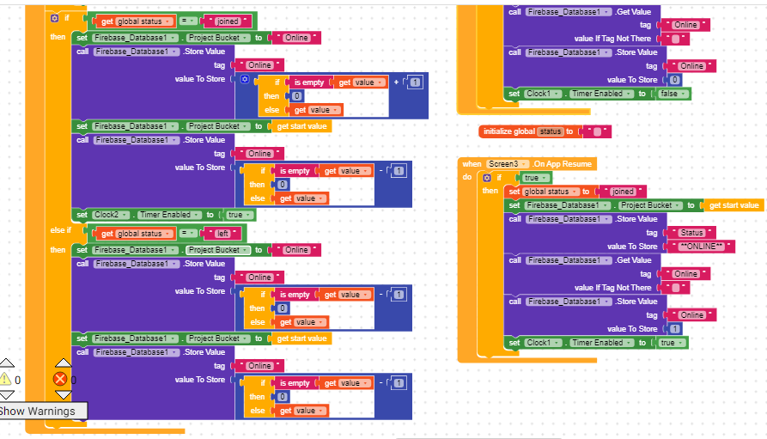Click empty text block in initialize global status
The height and width of the screenshot is (439, 767).
click(x=597, y=131)
